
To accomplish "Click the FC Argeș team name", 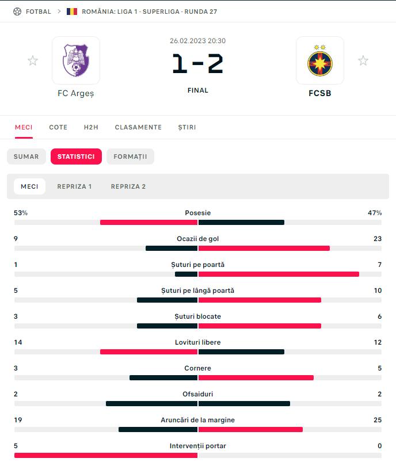I will (x=75, y=93).
